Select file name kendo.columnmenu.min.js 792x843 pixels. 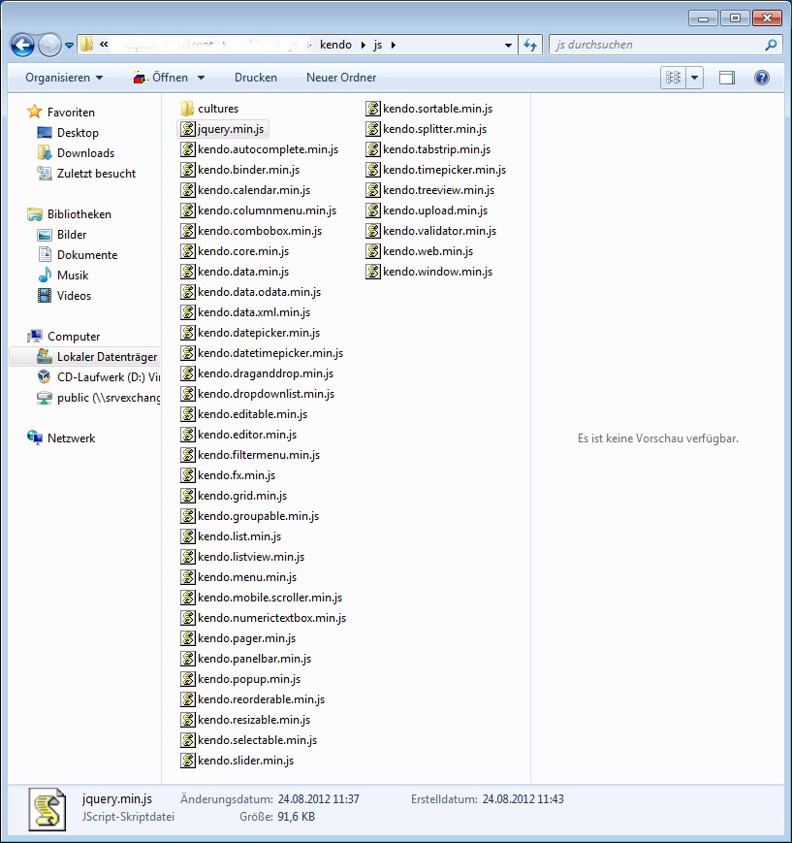[267, 211]
